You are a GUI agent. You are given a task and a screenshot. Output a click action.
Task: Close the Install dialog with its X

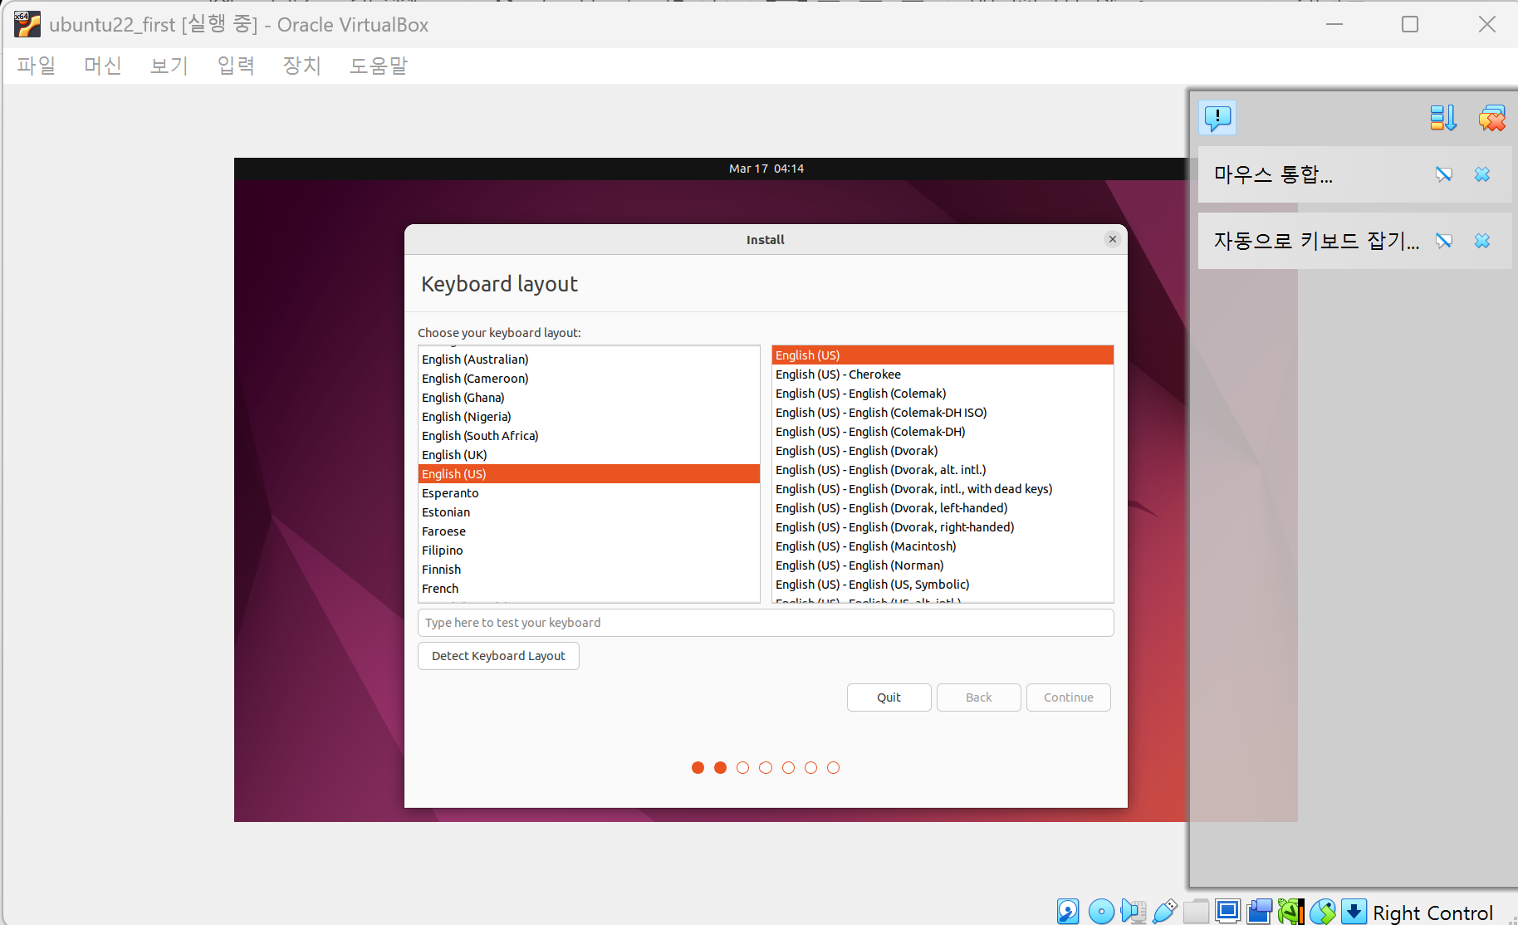[x=1113, y=239]
